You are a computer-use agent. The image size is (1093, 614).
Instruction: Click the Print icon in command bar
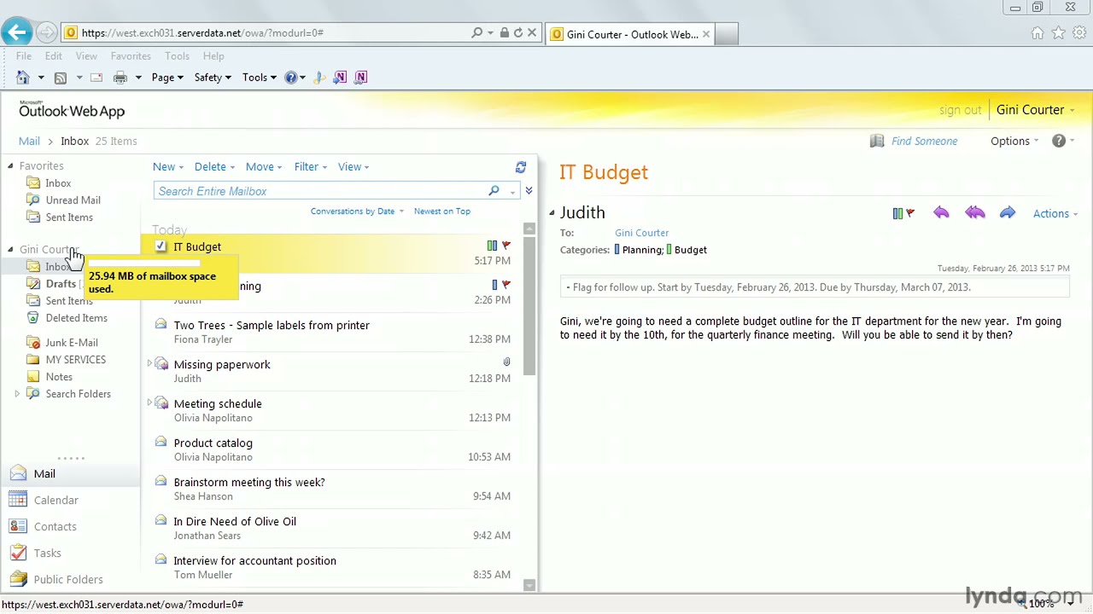tap(120, 78)
